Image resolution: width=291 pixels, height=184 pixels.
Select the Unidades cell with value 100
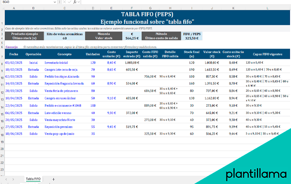[93, 105]
